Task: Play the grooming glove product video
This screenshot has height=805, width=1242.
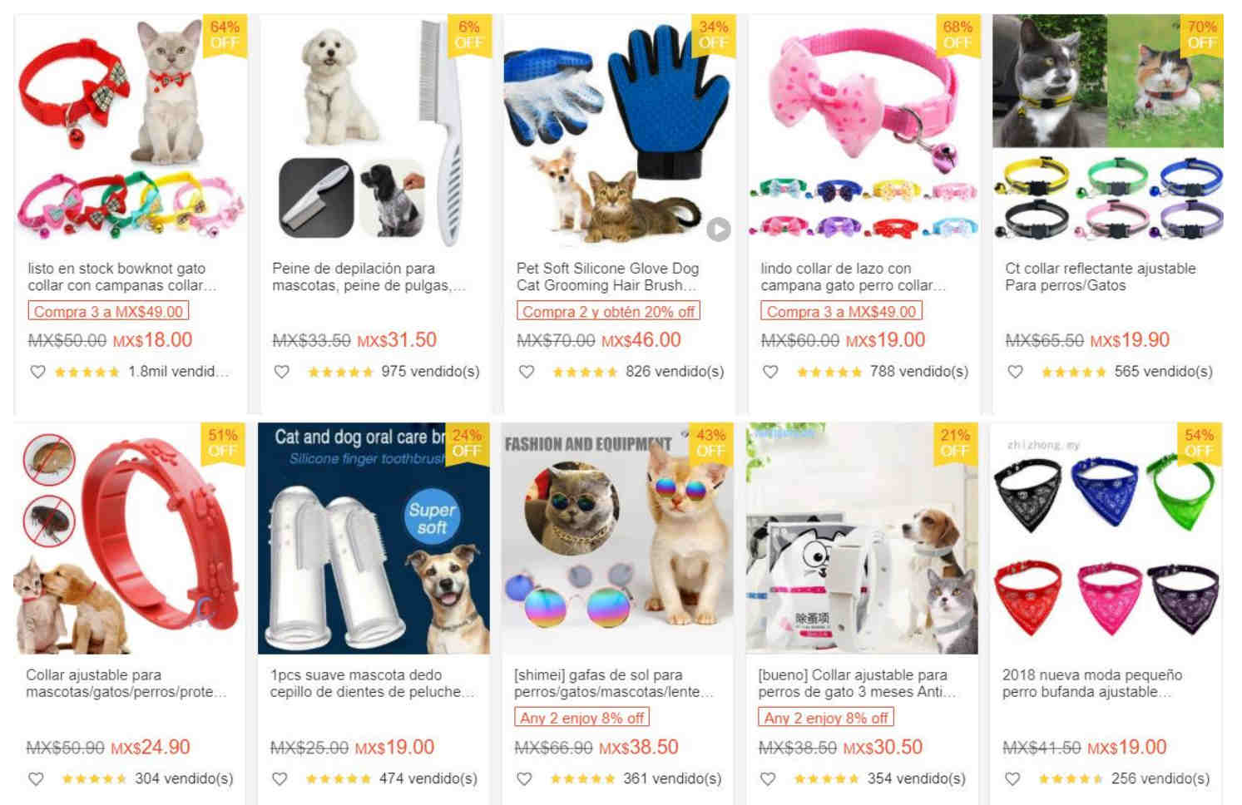Action: click(719, 229)
